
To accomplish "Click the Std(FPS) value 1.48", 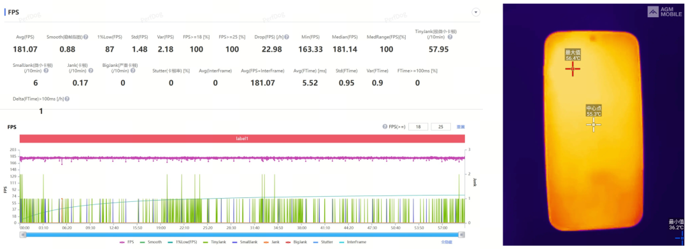I will tap(140, 49).
